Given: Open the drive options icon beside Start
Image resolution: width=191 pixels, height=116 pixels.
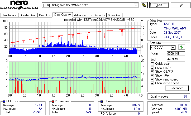Looking at the screenshot, I should click(144, 5).
